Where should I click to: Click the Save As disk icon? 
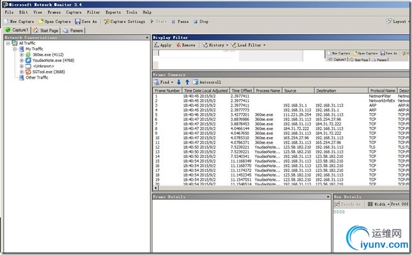(77, 22)
